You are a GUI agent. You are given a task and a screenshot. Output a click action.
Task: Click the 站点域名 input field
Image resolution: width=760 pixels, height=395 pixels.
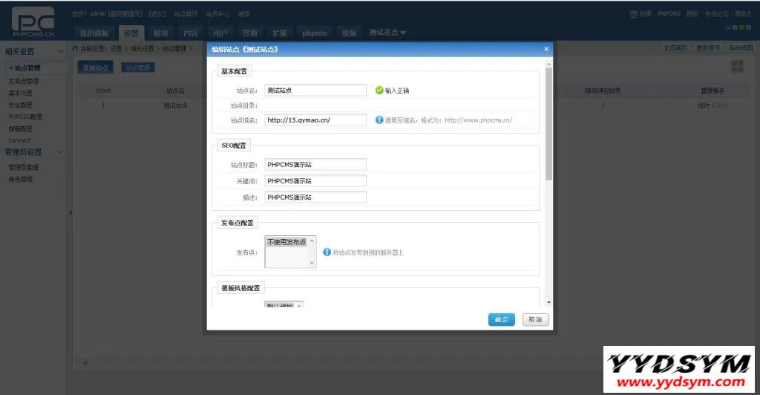click(x=315, y=120)
